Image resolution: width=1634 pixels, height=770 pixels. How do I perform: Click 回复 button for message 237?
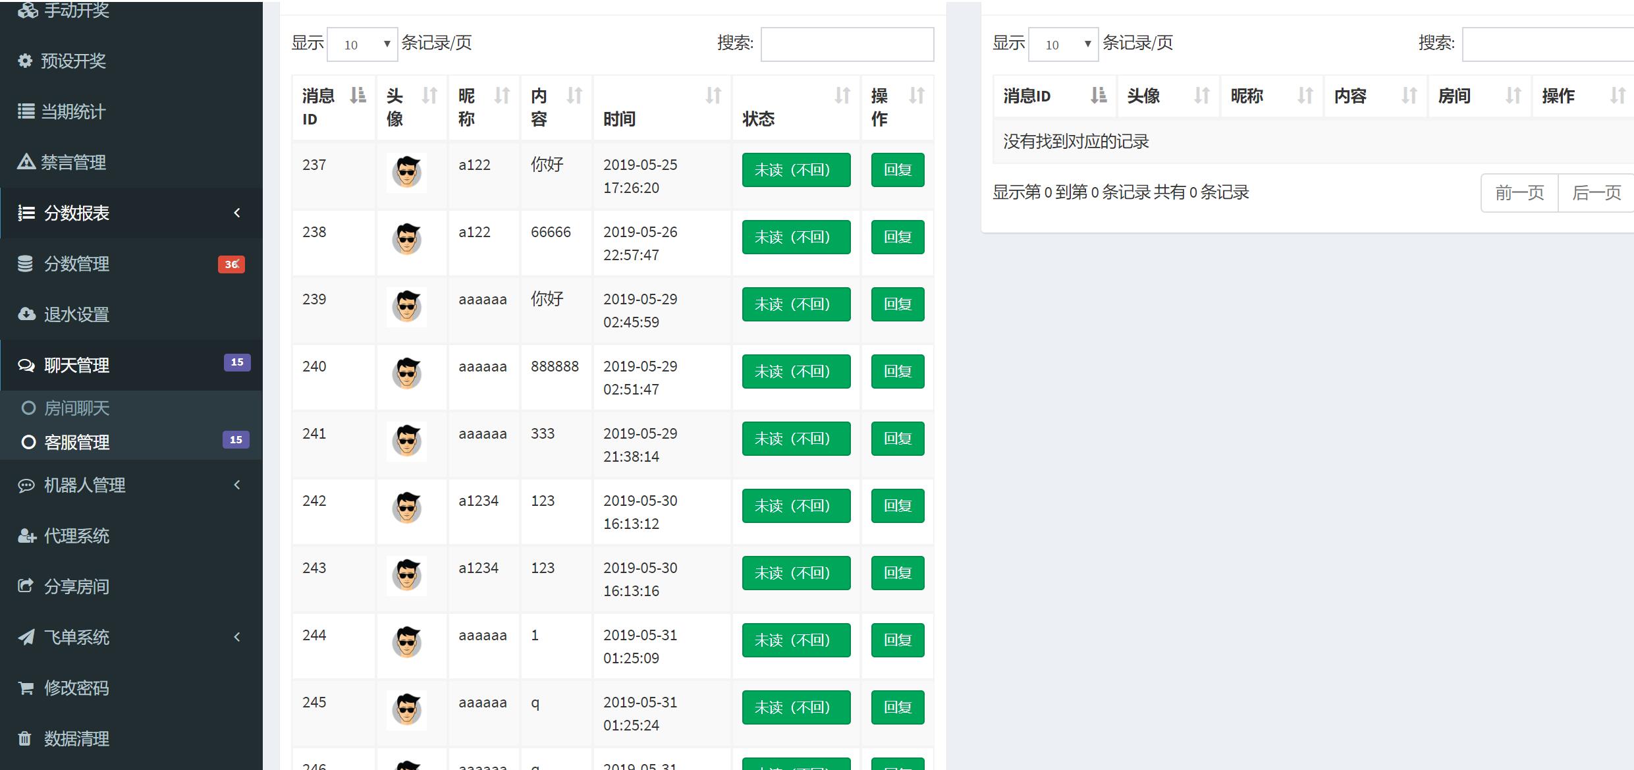[x=897, y=170]
